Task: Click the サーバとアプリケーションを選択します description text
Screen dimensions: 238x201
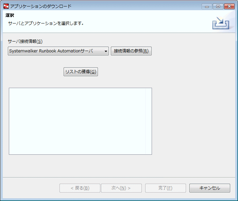Action: point(46,23)
